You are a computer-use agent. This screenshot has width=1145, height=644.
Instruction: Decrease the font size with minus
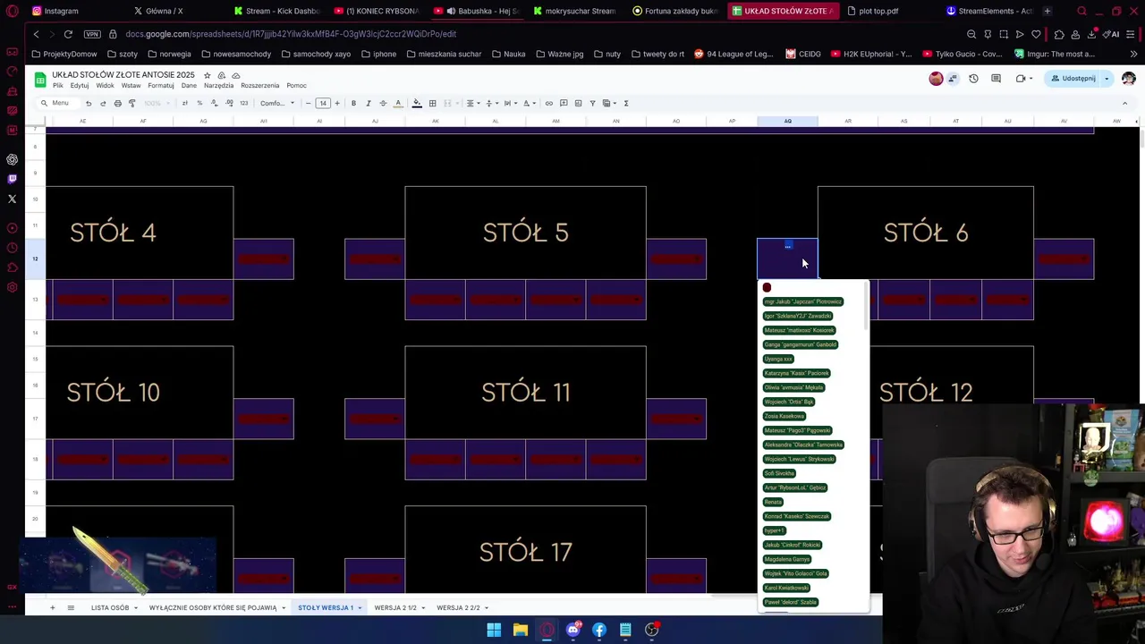tap(309, 103)
